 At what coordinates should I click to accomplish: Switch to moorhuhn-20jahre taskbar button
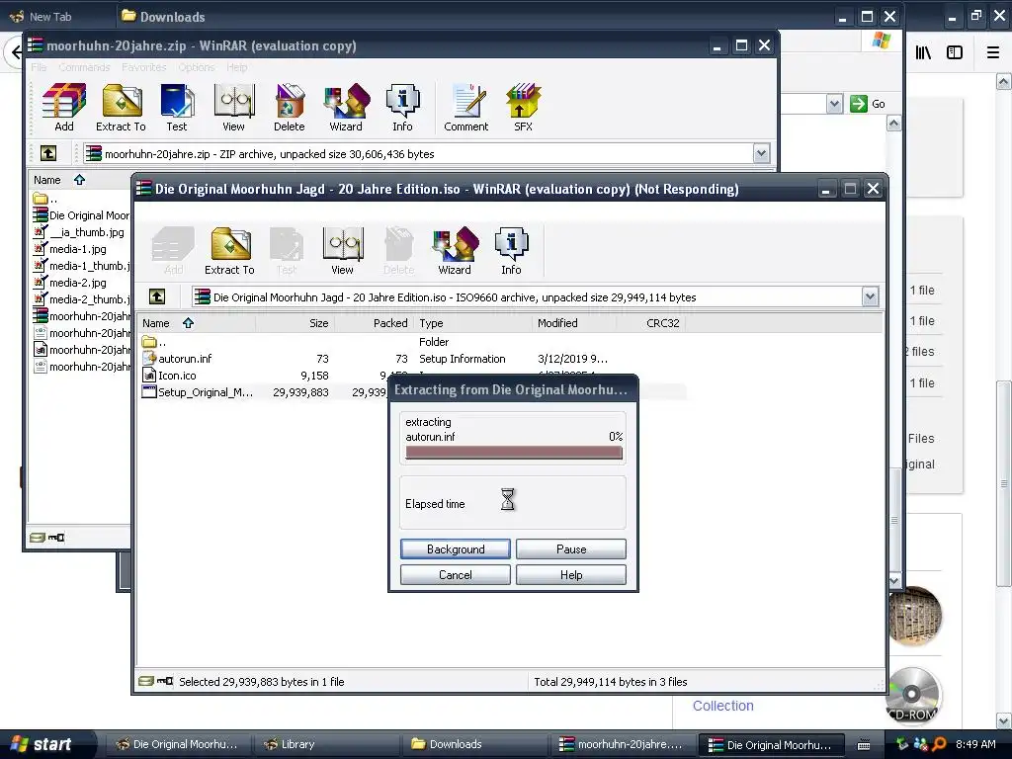(x=623, y=744)
